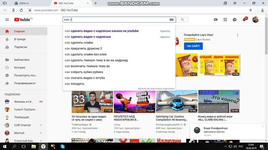This screenshot has width=268, height=150.
Task: Reload the page with browser refresh icon
Action: (x=21, y=10)
